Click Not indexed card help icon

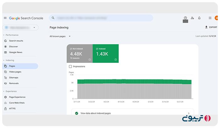(x=90, y=60)
